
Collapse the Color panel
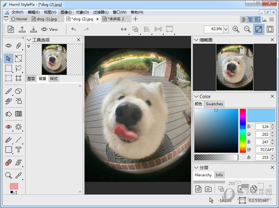point(196,96)
